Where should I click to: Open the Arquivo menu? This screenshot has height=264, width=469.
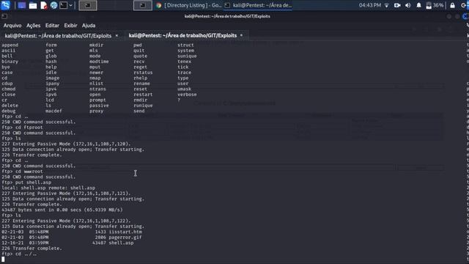pyautogui.click(x=12, y=26)
